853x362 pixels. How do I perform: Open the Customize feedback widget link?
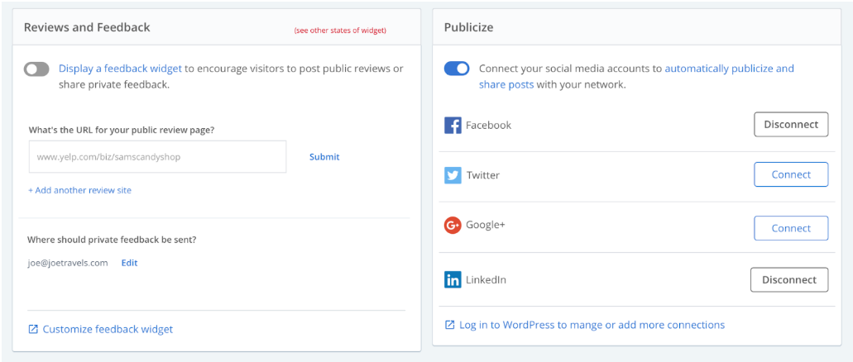click(x=108, y=330)
